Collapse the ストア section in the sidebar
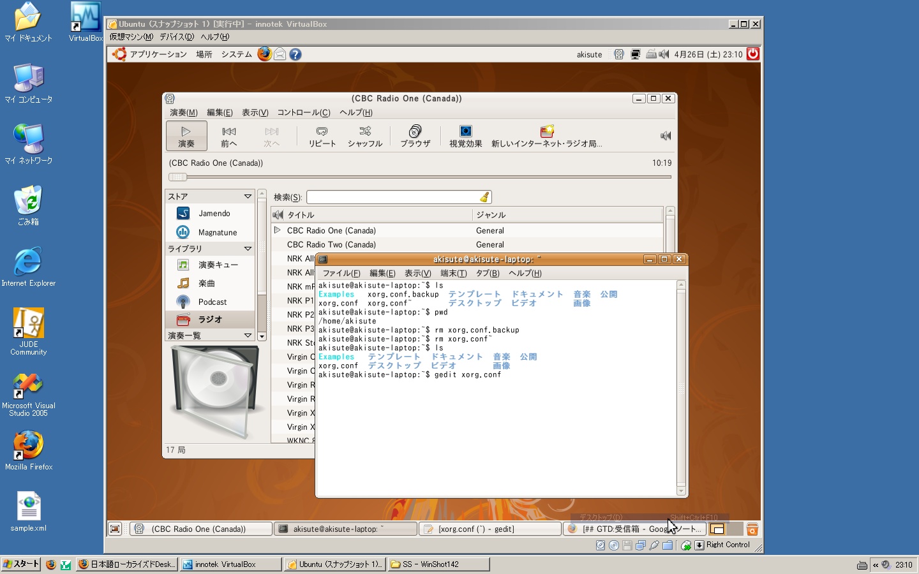 (x=248, y=196)
